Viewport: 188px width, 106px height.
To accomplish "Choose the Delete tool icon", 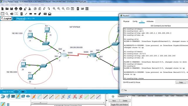I will tap(12, 14).
